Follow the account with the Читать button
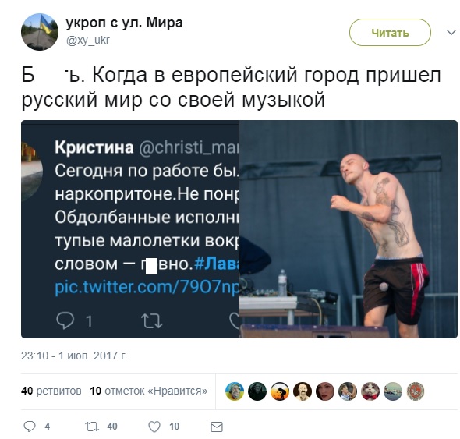This screenshot has height=439, width=460. click(390, 32)
